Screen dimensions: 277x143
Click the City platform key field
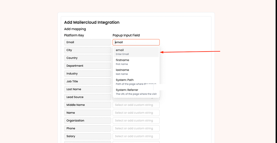[88, 50]
